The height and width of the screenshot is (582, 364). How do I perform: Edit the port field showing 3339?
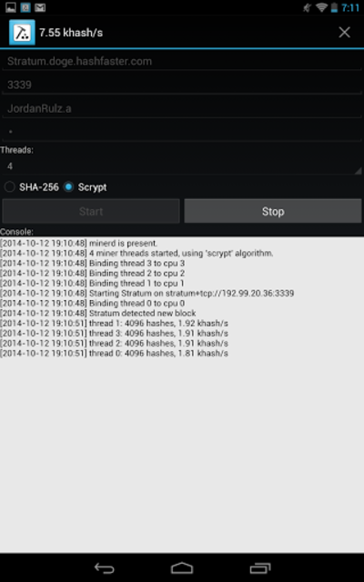[x=182, y=85]
